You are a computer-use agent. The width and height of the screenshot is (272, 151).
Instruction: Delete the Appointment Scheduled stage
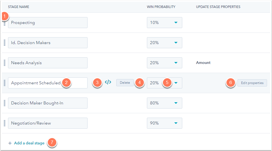click(125, 83)
